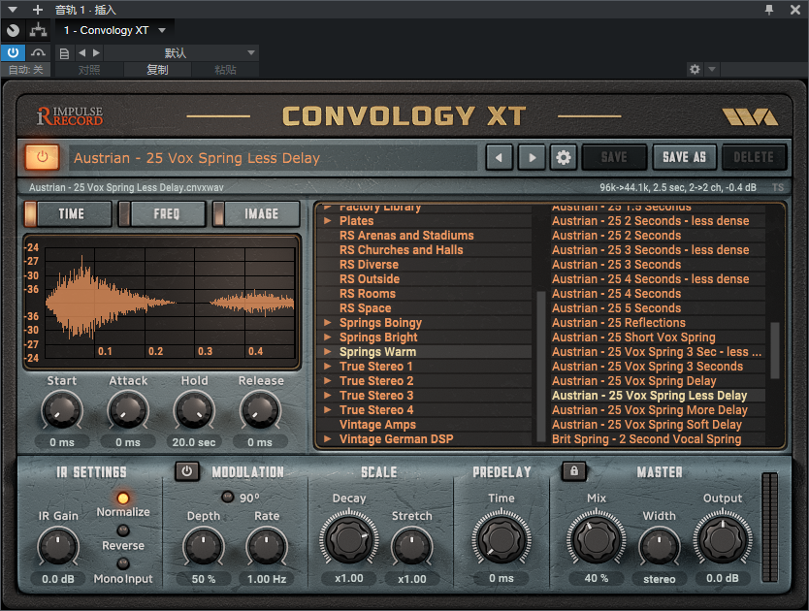Click the Output knob
Viewport: 809px width, 611px height.
[x=723, y=539]
